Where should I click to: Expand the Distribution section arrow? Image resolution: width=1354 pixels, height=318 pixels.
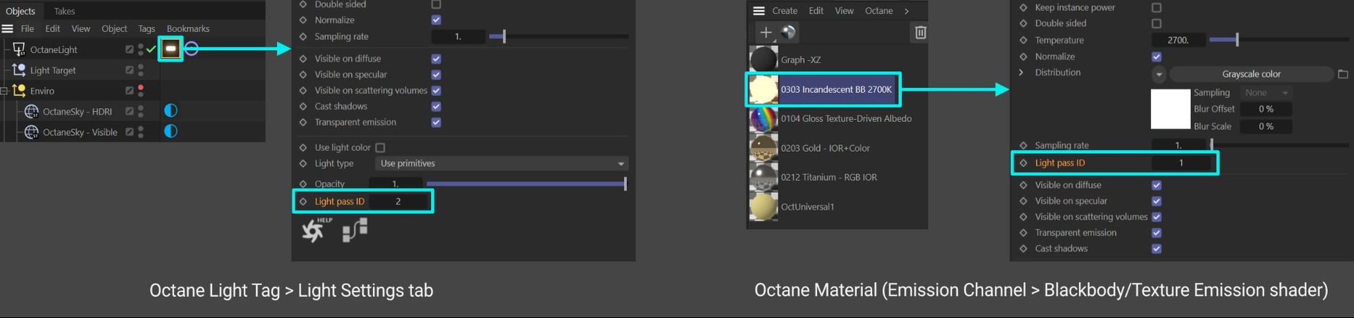pyautogui.click(x=1022, y=72)
